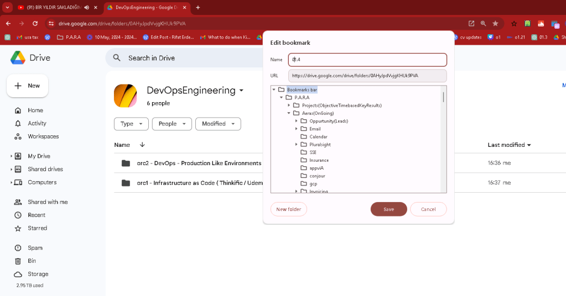566x296 pixels.
Task: Click the New button in Drive
Action: coord(28,86)
